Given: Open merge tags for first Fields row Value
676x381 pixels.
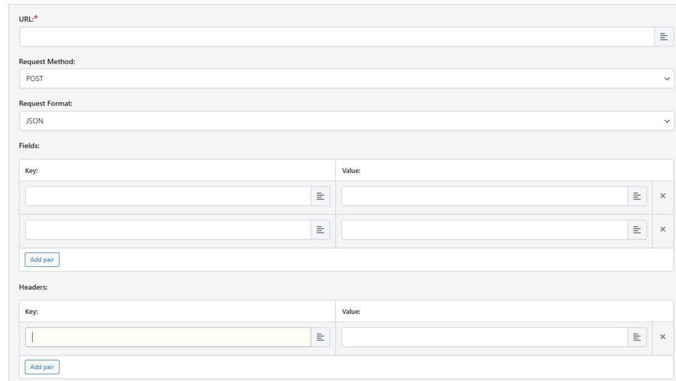Looking at the screenshot, I should (637, 196).
